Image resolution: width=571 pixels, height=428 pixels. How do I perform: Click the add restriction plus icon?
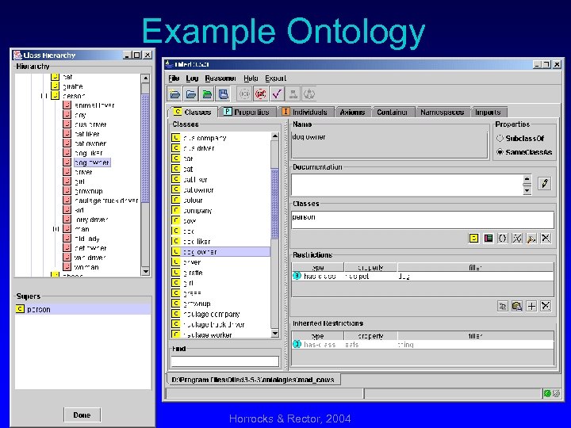pyautogui.click(x=531, y=306)
